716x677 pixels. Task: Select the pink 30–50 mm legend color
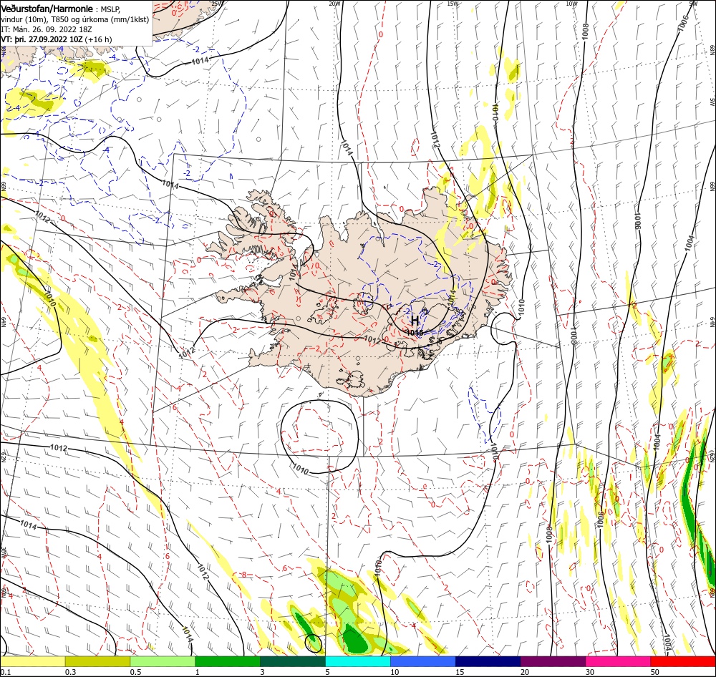[618, 661]
